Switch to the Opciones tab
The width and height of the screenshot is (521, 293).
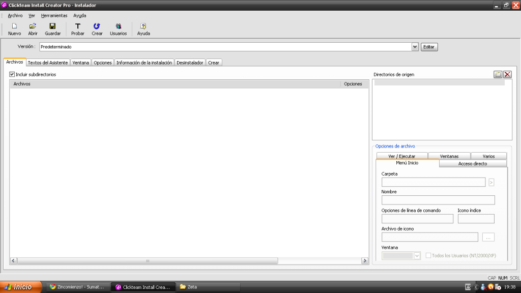(103, 63)
